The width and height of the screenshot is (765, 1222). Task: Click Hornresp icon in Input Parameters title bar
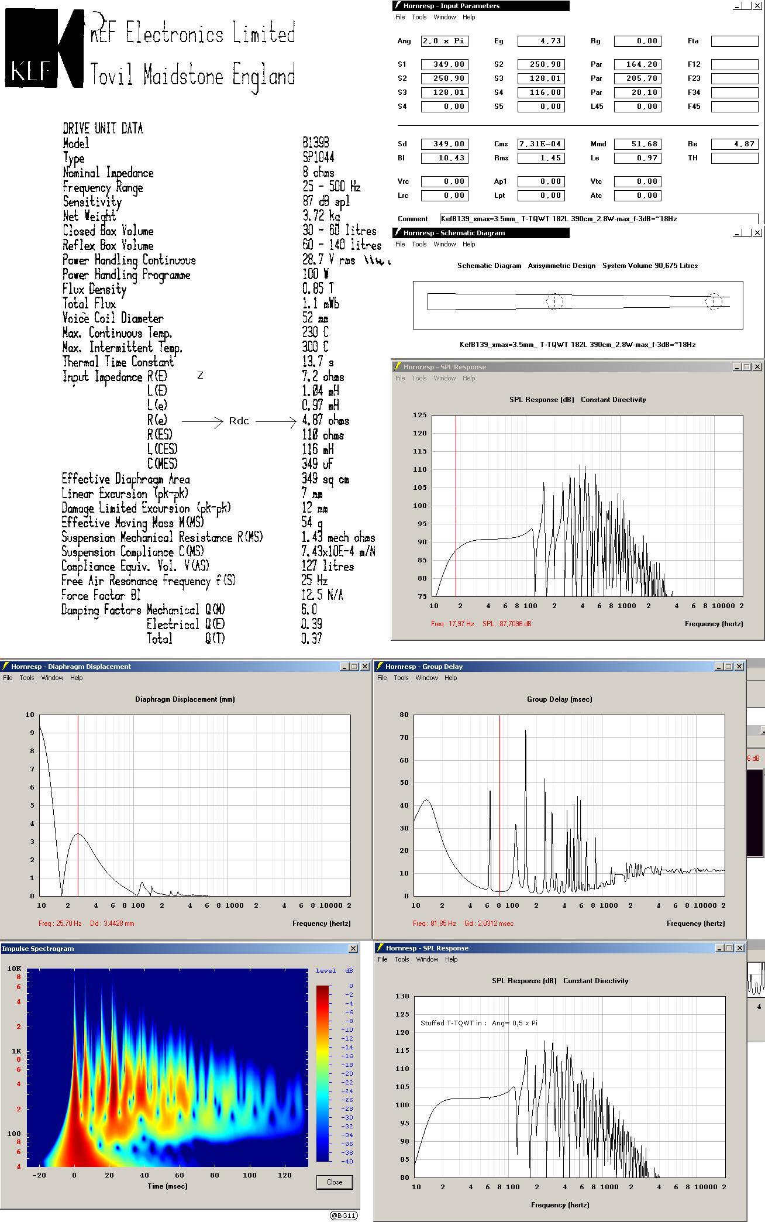click(397, 6)
